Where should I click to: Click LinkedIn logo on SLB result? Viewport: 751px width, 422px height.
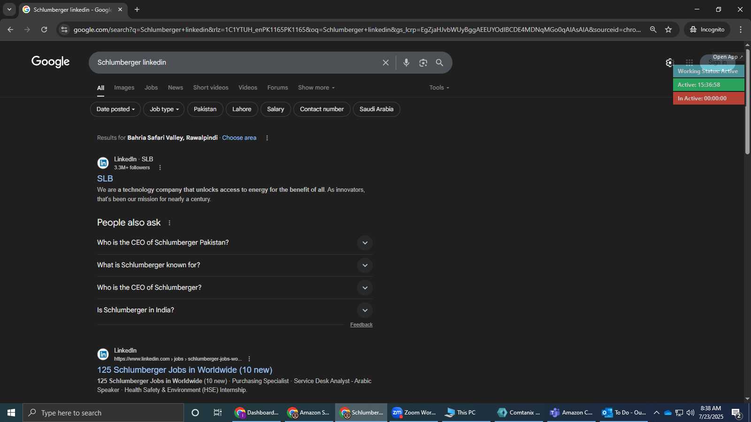pyautogui.click(x=103, y=163)
